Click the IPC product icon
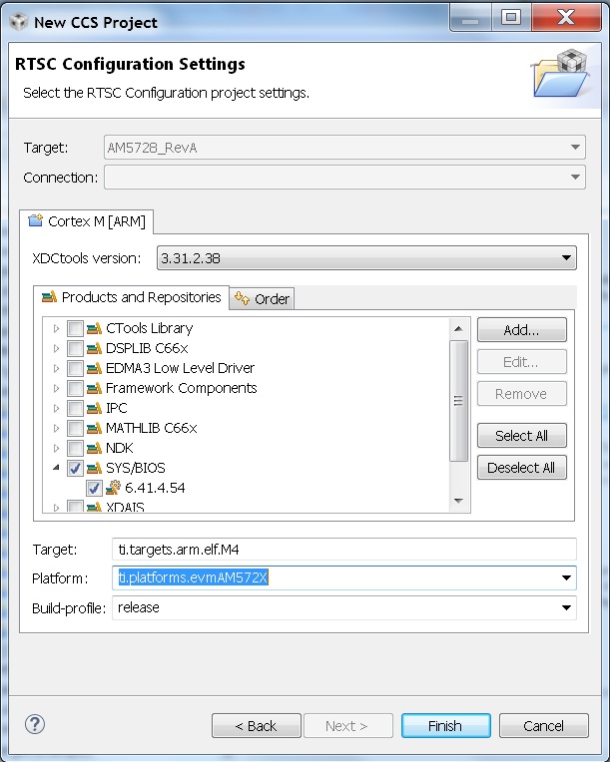Viewport: 610px width, 762px height. coord(95,408)
